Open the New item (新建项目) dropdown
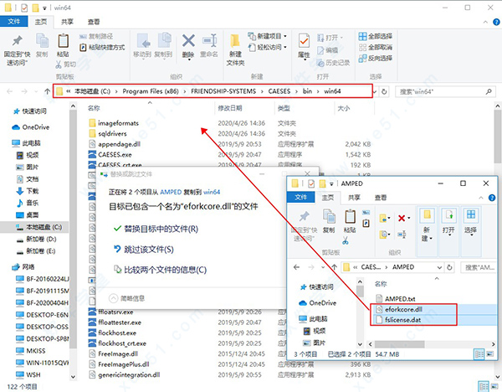 (268, 36)
